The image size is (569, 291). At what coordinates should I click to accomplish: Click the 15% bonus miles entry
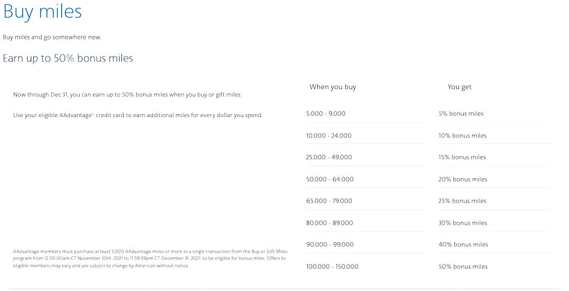462,157
